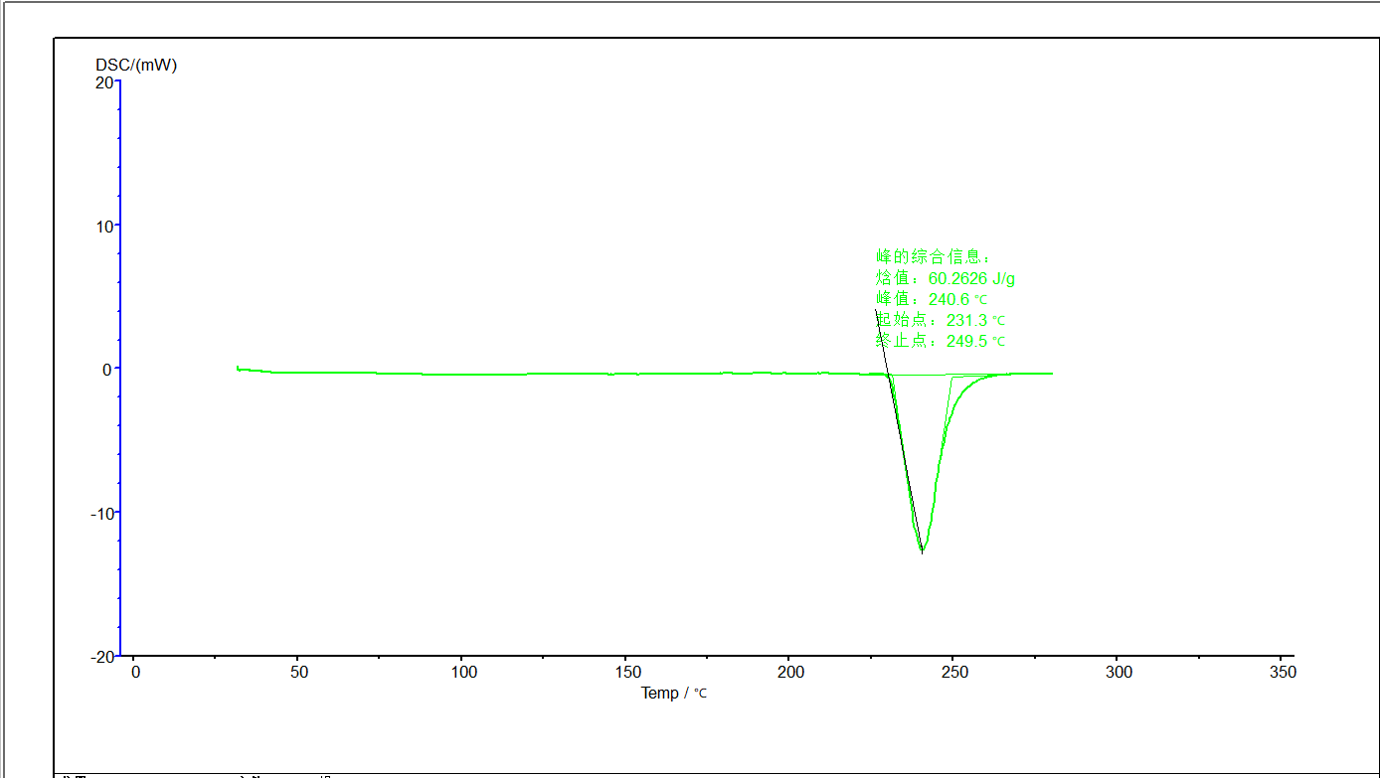Image resolution: width=1380 pixels, height=778 pixels.
Task: Click the Temp / ℃ x-axis title
Action: click(673, 693)
